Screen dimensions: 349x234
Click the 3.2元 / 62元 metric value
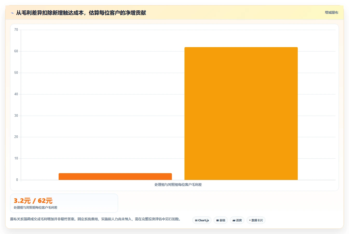tap(33, 201)
